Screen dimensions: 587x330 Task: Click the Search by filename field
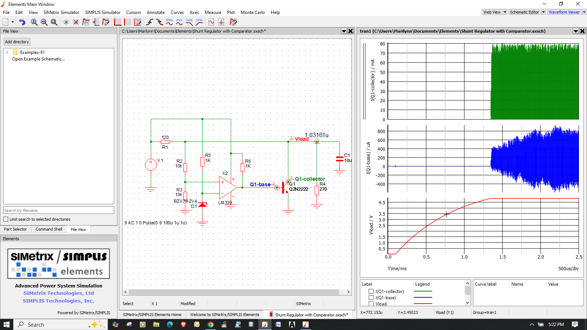(x=59, y=210)
